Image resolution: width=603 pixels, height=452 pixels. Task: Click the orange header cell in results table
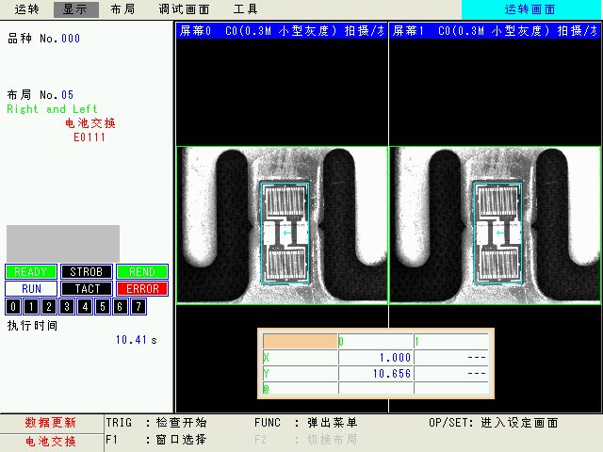click(300, 341)
